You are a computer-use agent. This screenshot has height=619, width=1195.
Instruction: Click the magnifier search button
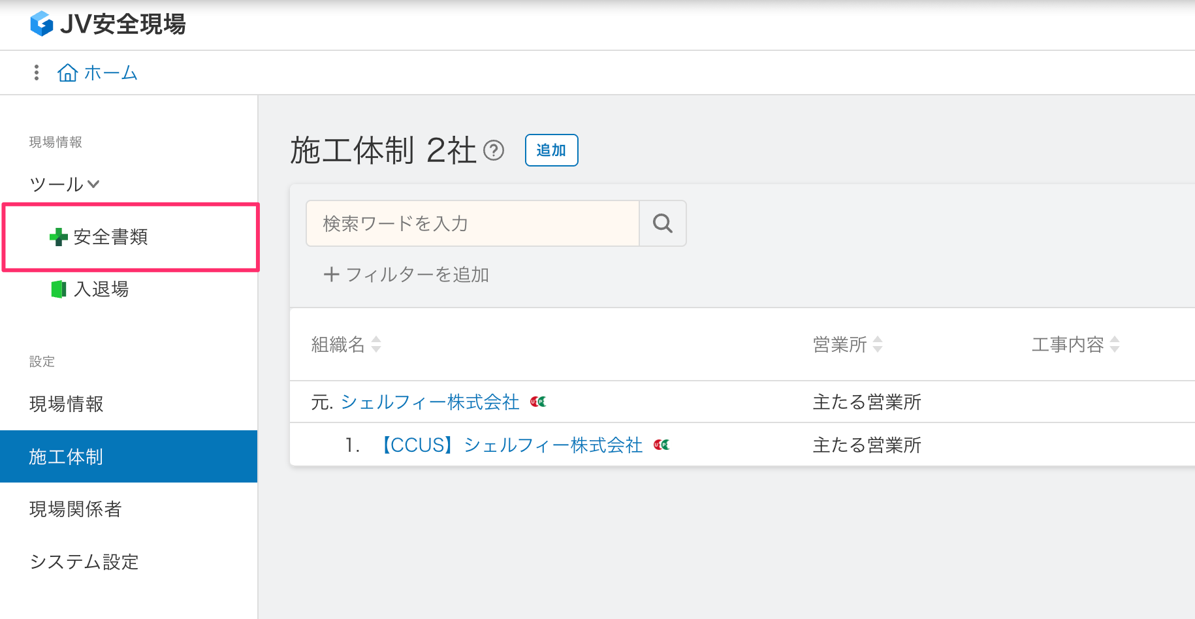(662, 223)
